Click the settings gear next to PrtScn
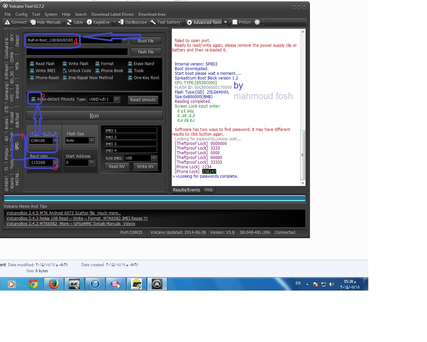Image resolution: width=427 pixels, height=342 pixels. point(257,22)
